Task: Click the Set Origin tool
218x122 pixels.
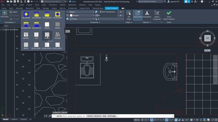Action: click(129, 15)
